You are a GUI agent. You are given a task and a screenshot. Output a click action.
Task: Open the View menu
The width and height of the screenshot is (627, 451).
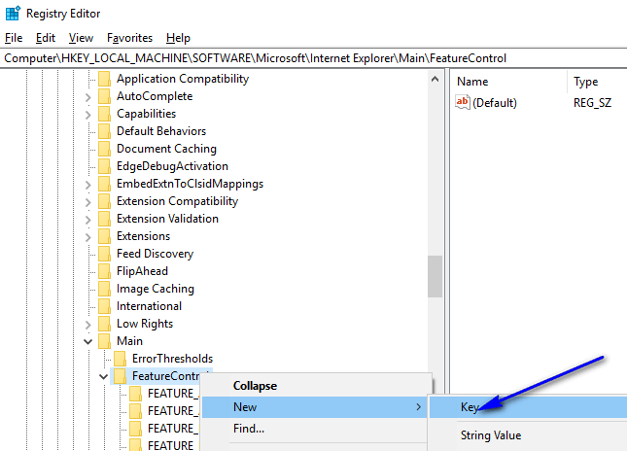click(81, 38)
